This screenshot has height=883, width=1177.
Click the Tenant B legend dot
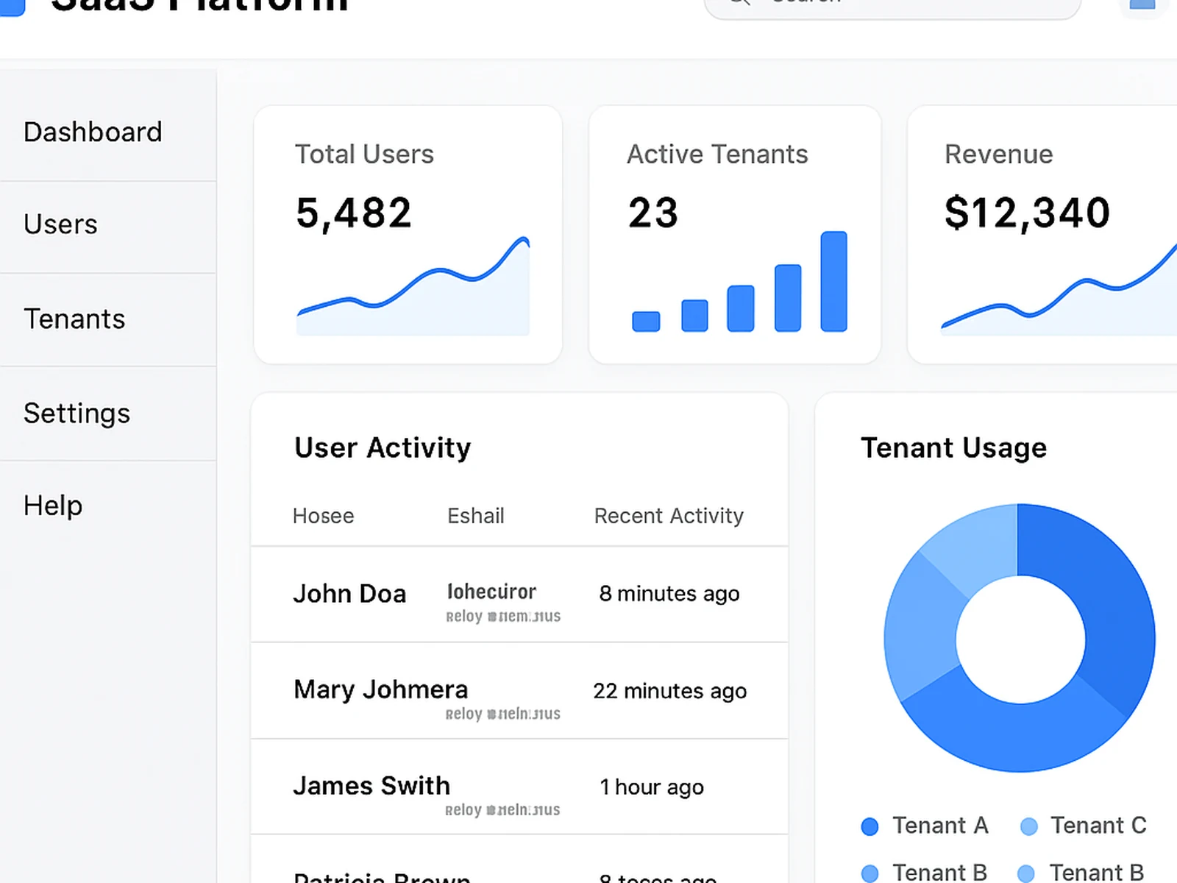[870, 873]
